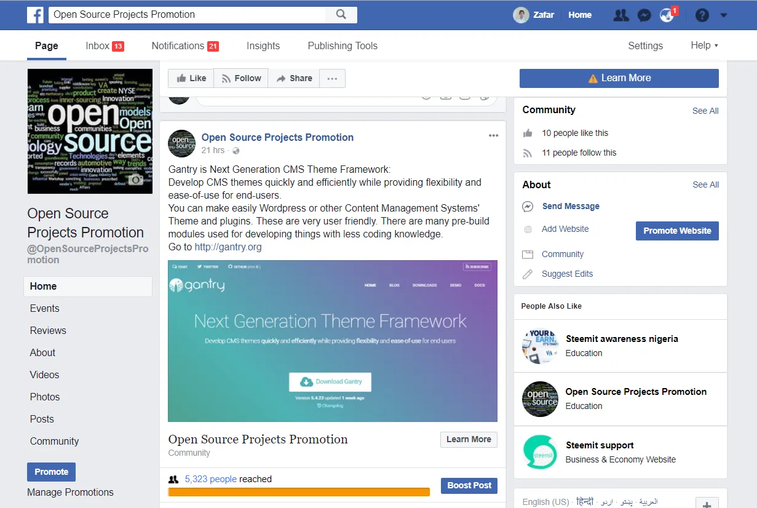
Task: Open the Notifications tab
Action: pos(185,46)
